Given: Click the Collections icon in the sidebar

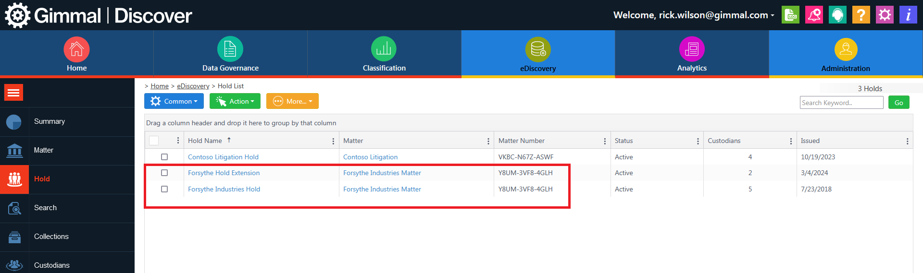Looking at the screenshot, I should (14, 237).
